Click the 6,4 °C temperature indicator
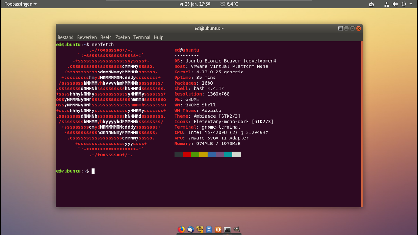The image size is (418, 235). (233, 4)
